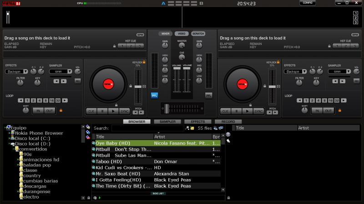Select right deck loop length 16

point(331,100)
